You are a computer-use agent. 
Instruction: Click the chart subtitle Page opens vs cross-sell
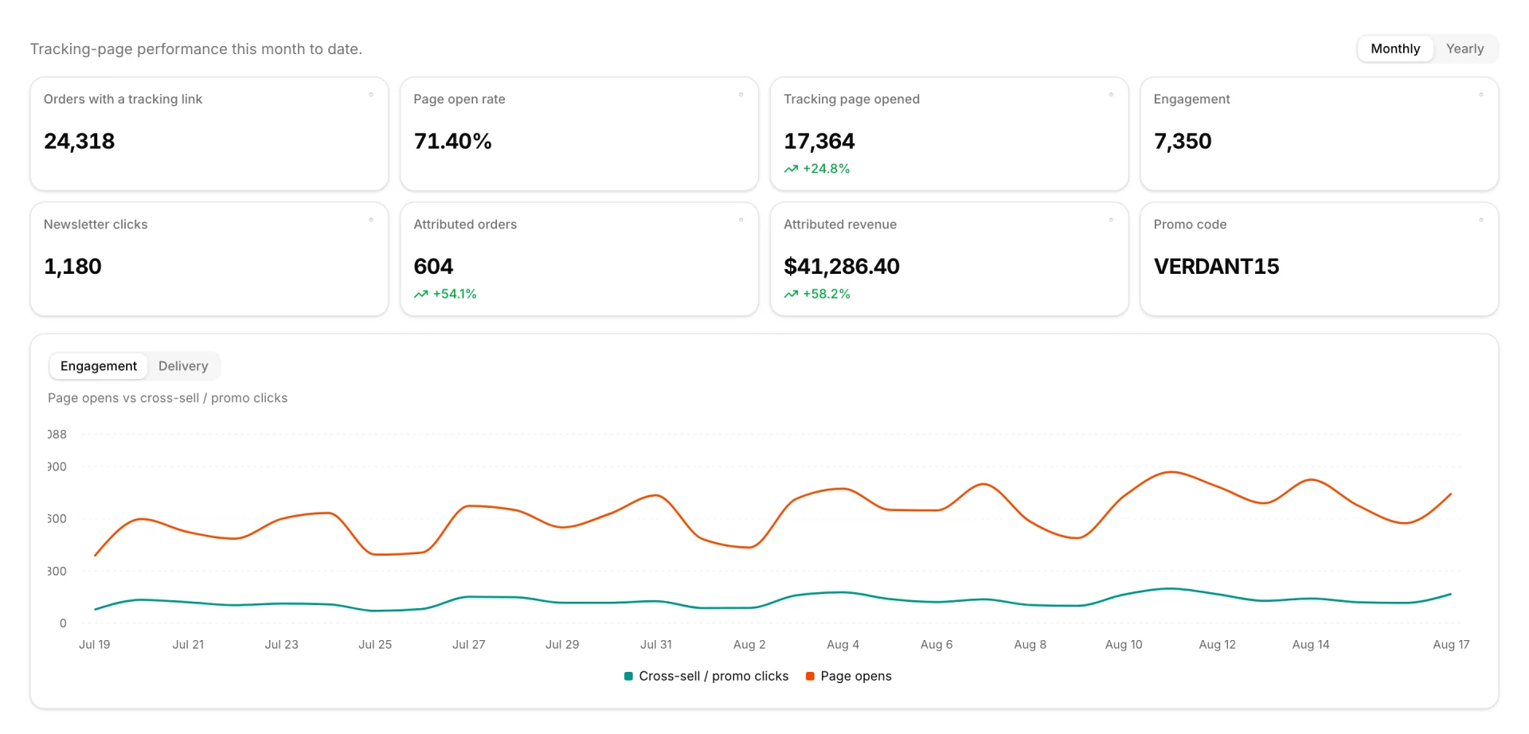tap(167, 398)
